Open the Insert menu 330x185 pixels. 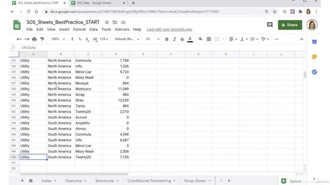coord(64,29)
